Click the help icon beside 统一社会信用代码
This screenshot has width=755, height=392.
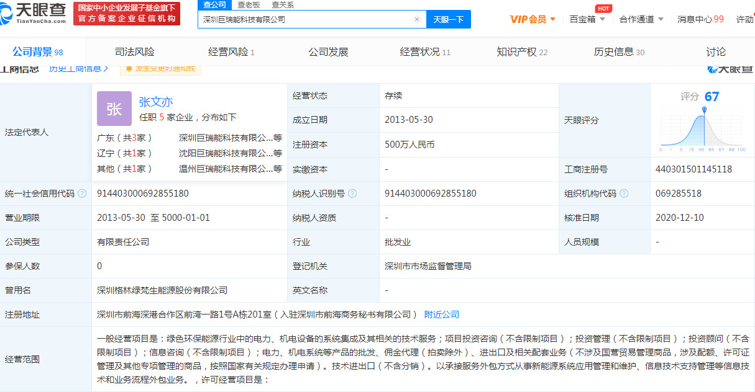(82, 194)
